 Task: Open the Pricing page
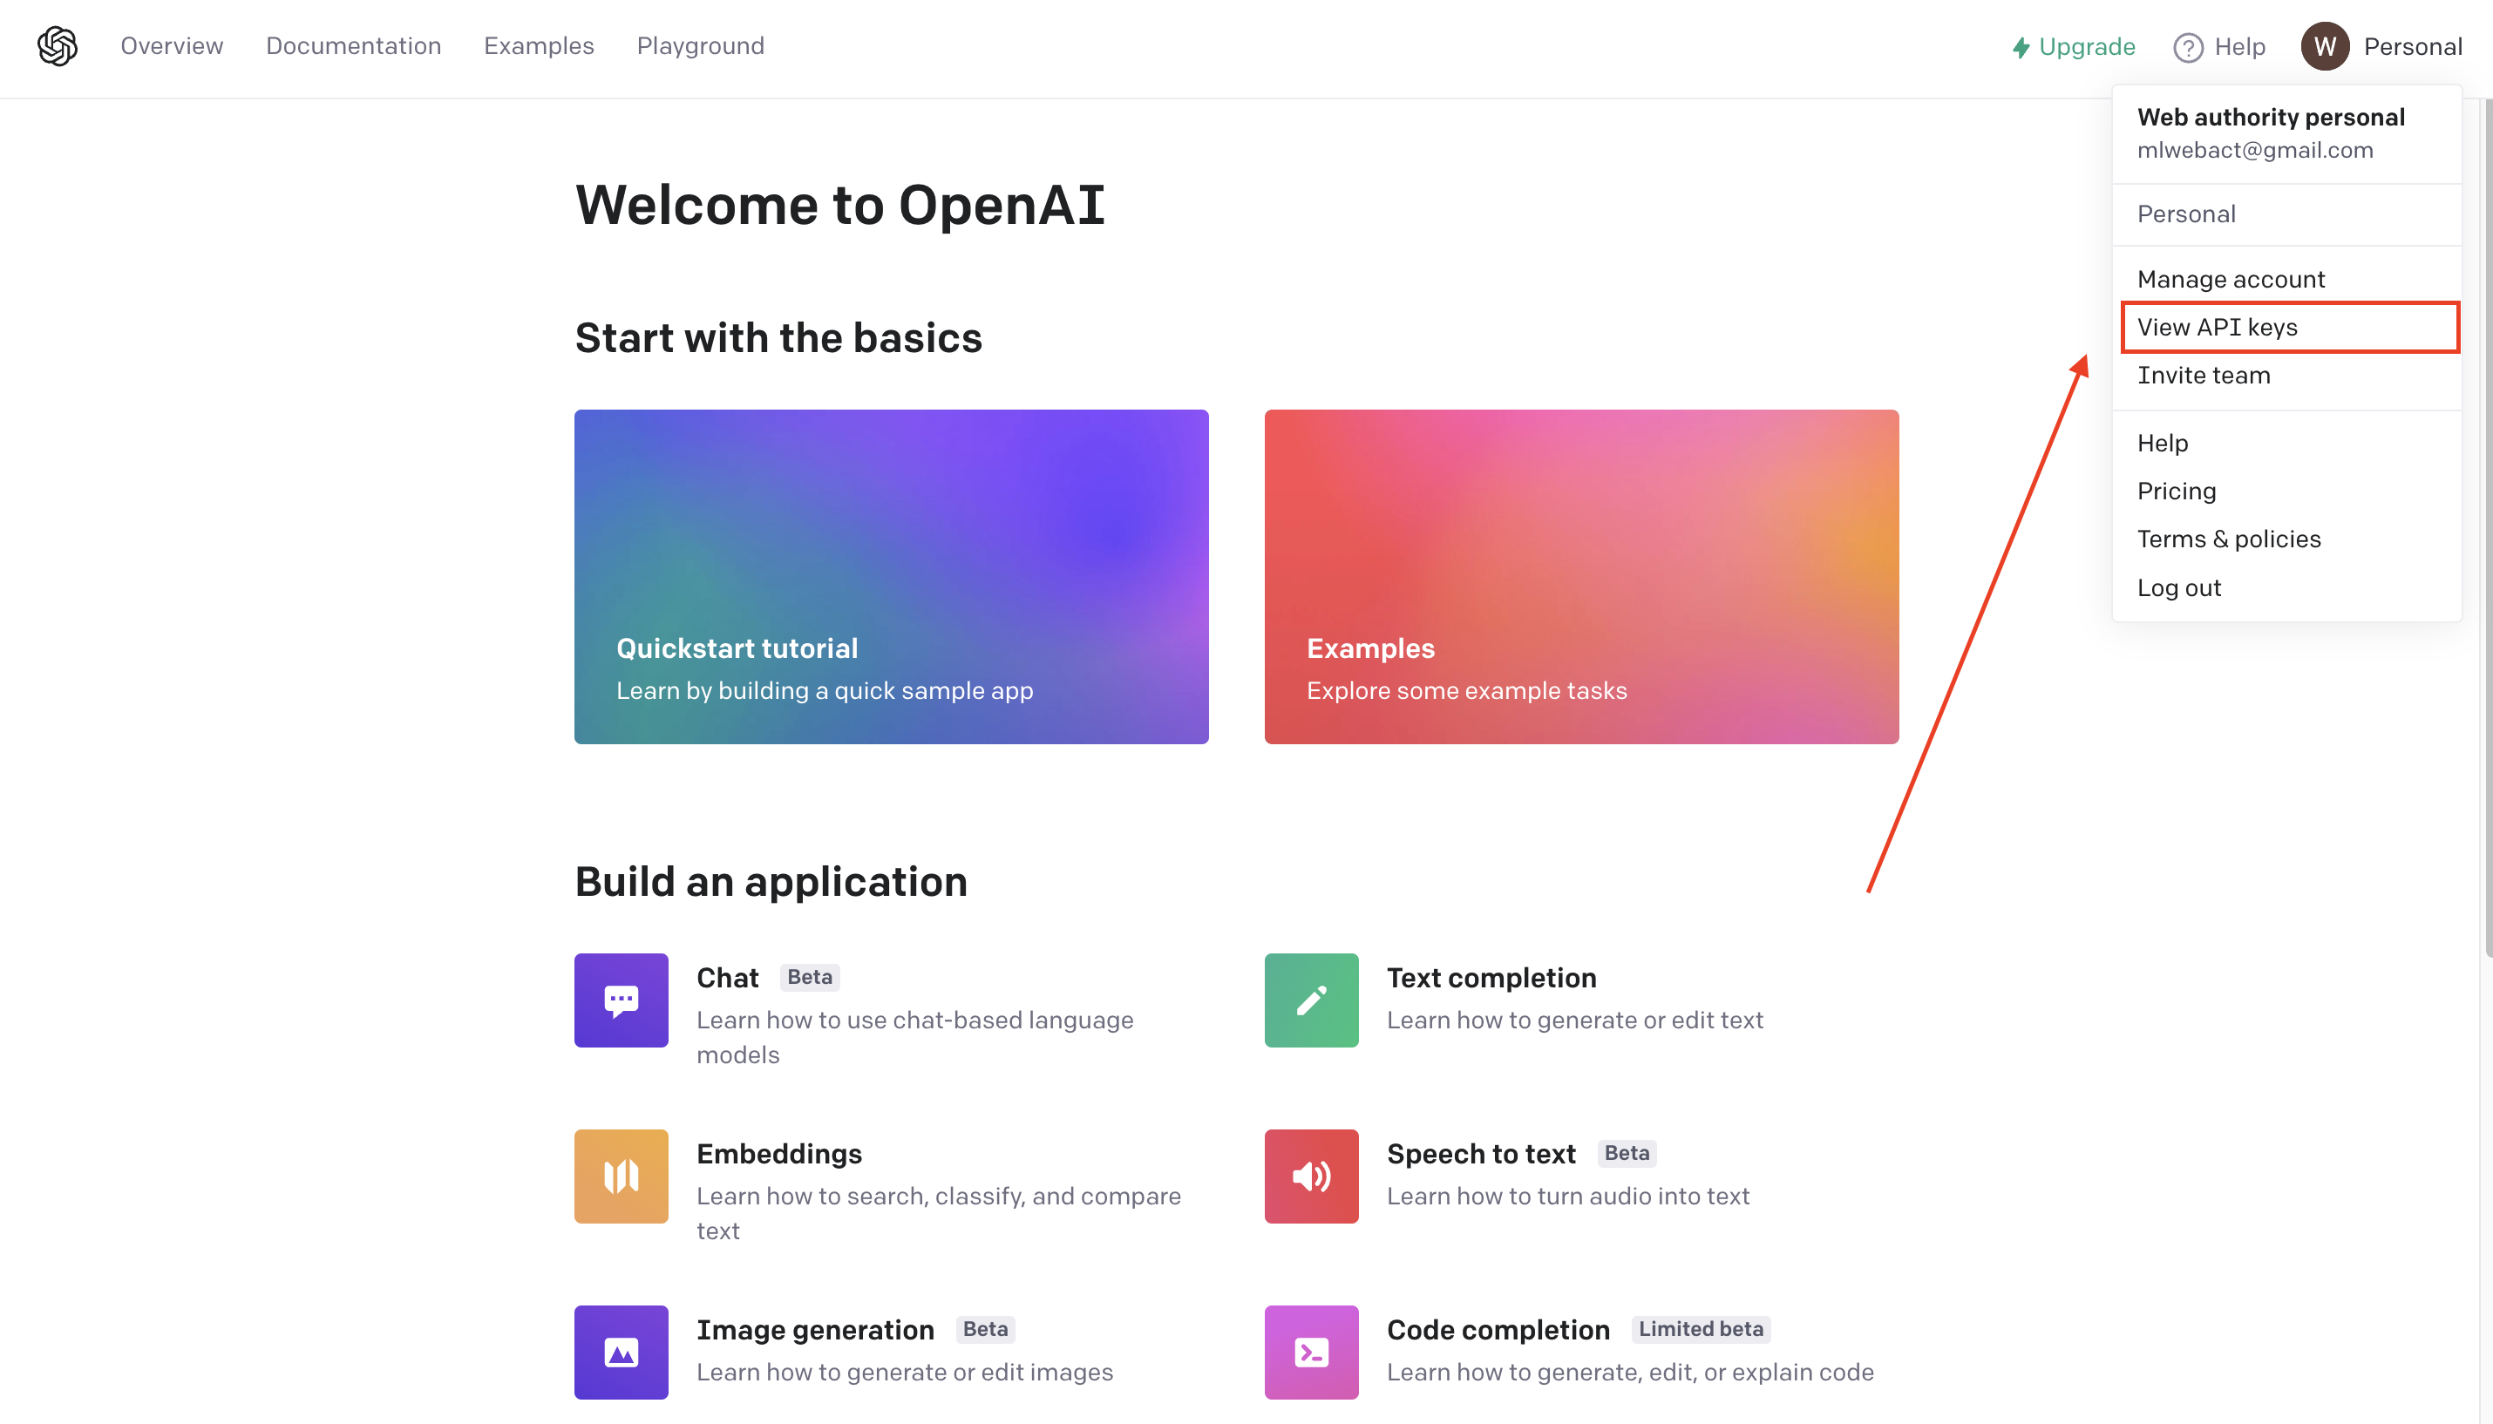tap(2176, 490)
